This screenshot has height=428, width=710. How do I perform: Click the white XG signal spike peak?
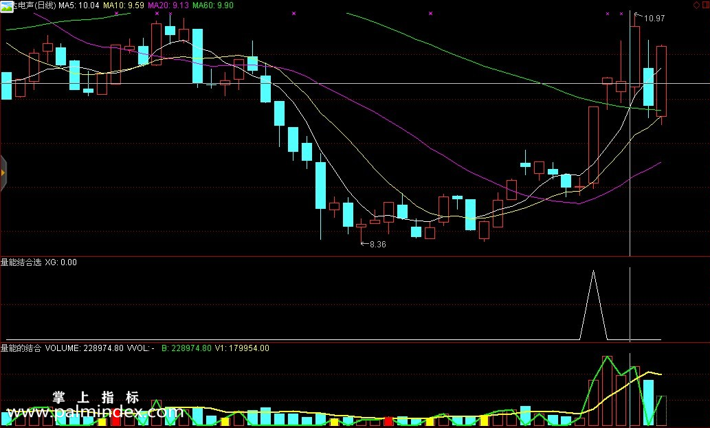(x=594, y=271)
